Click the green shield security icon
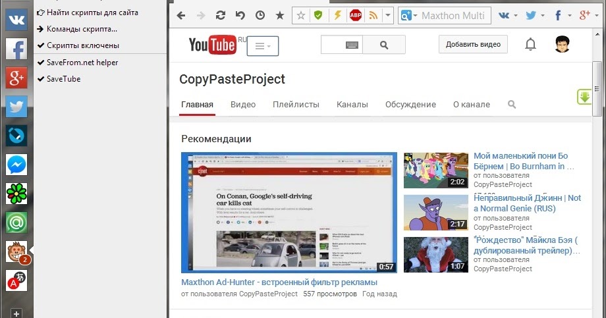 (318, 15)
